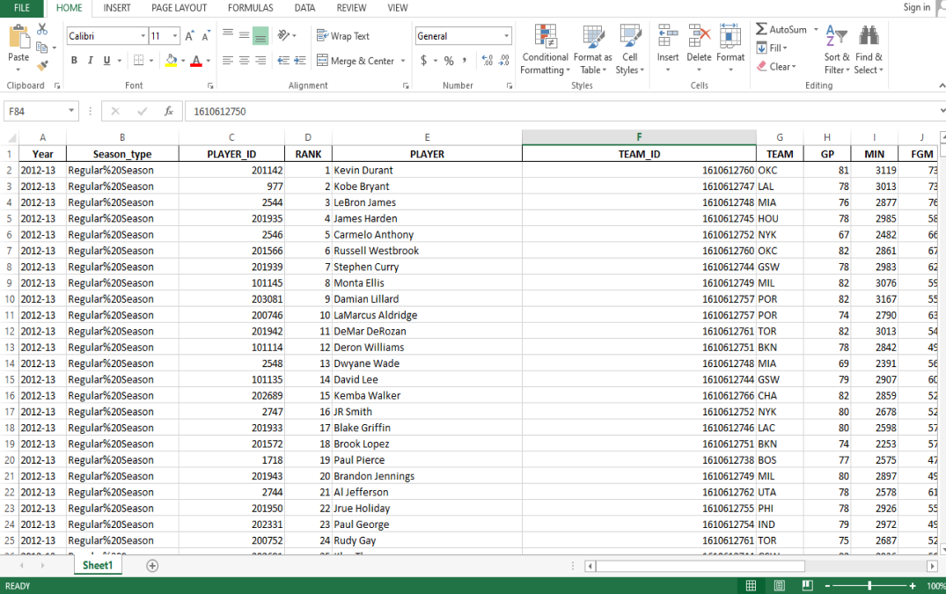Viewport: 946px width, 594px height.
Task: Apply Accounting dollar number format
Action: [x=424, y=61]
